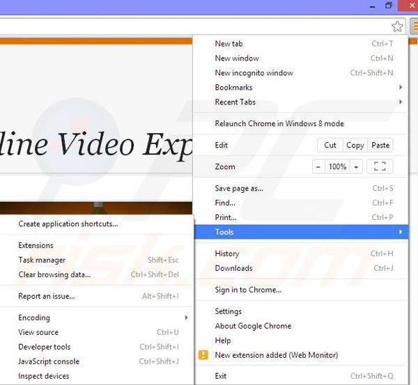Open a New tab
Viewport: 418px width, 385px height.
301,44
